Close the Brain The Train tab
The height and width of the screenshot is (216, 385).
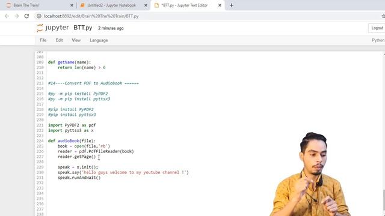coord(72,5)
